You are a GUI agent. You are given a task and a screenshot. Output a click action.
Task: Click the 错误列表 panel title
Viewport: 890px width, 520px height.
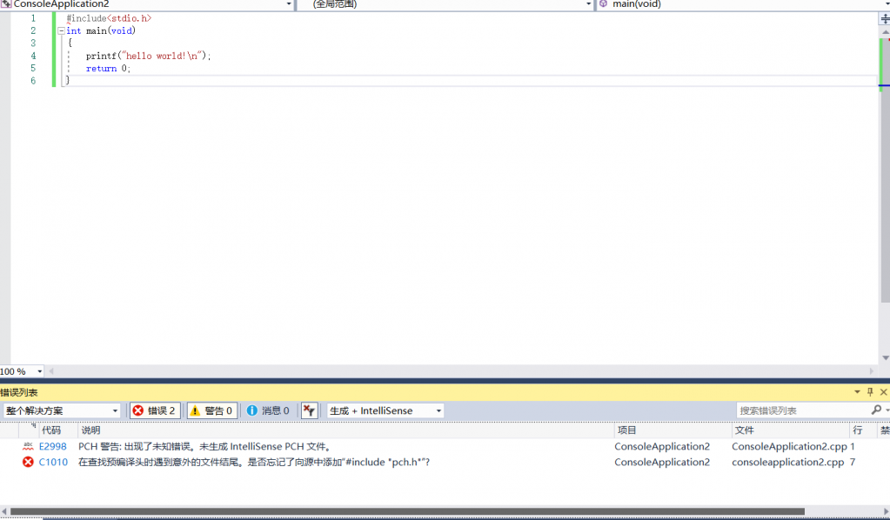19,392
